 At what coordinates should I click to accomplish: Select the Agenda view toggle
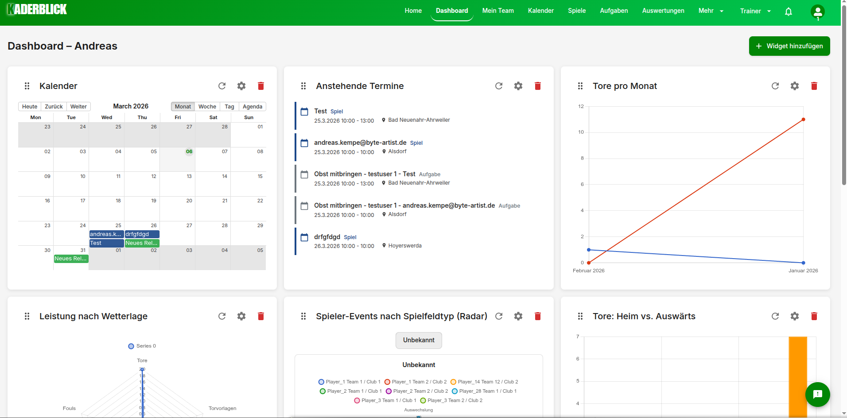click(252, 106)
